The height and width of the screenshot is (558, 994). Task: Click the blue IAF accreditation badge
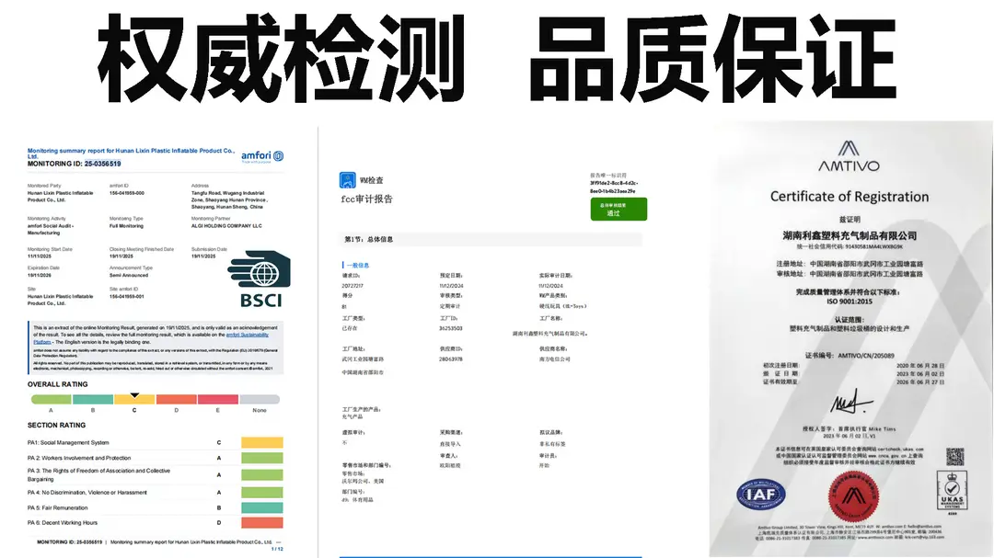point(761,495)
